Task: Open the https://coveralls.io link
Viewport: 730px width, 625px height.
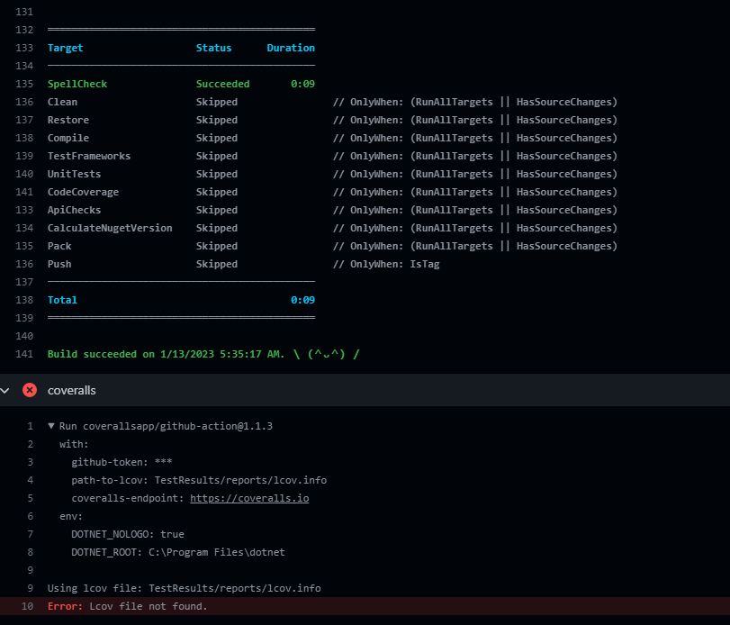Action: (x=249, y=498)
